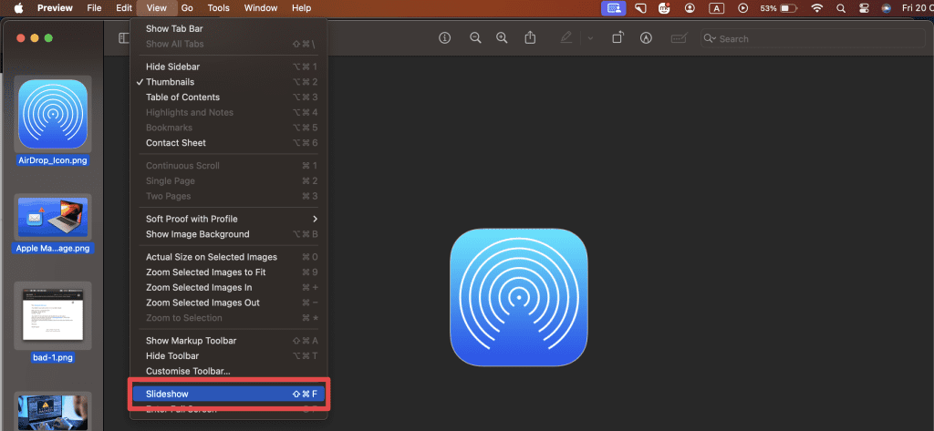
Task: Select Contact Sheet menu item
Action: coord(175,143)
